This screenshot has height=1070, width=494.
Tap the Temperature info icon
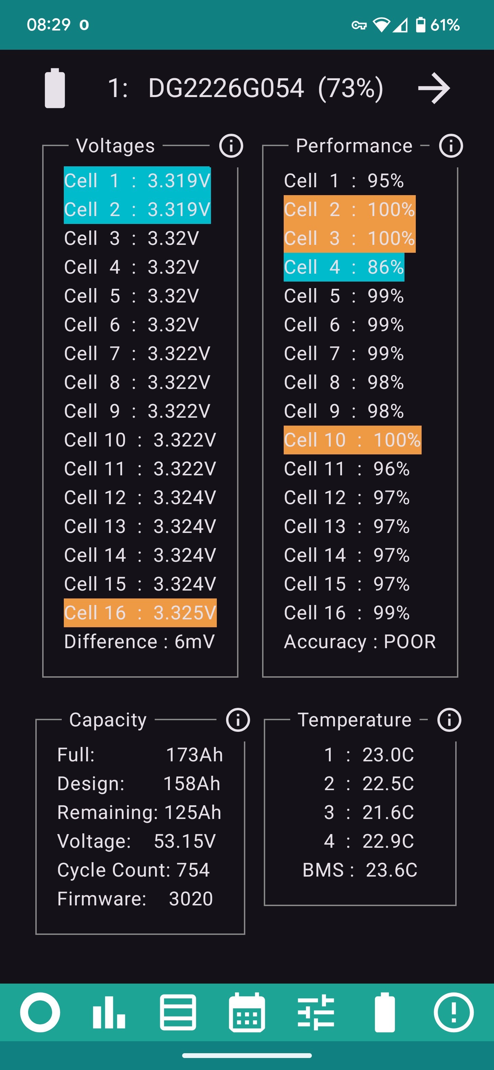[449, 720]
